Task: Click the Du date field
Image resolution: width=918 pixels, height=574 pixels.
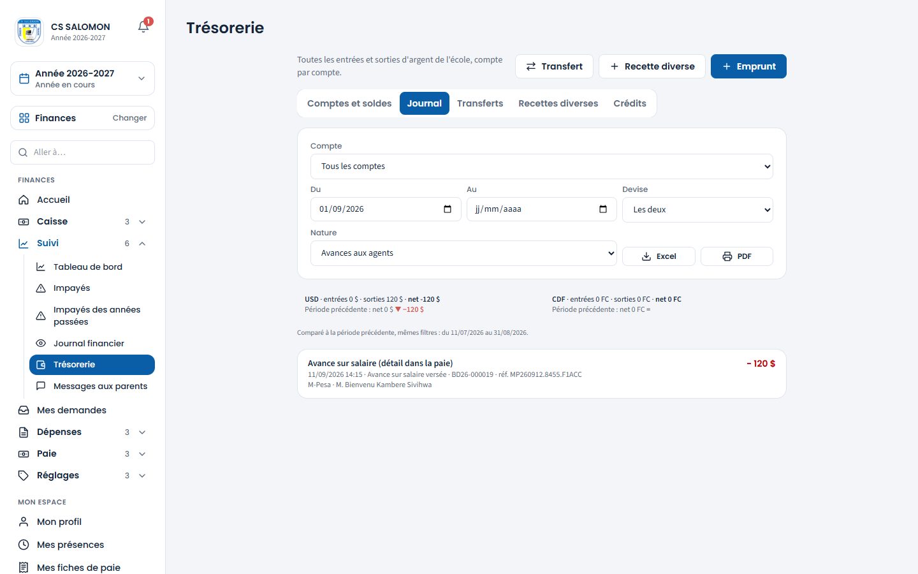Action: click(386, 209)
